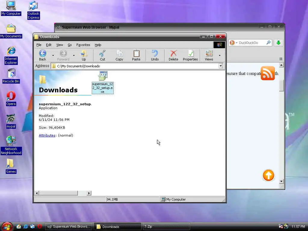Open Internet Explorer desktop icon
The image size is (308, 231).
11,56
